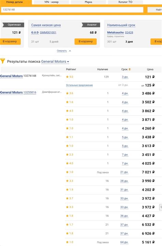Open the General Motors brand filter dropdown
Screen dimensions: 162x246
[55, 62]
